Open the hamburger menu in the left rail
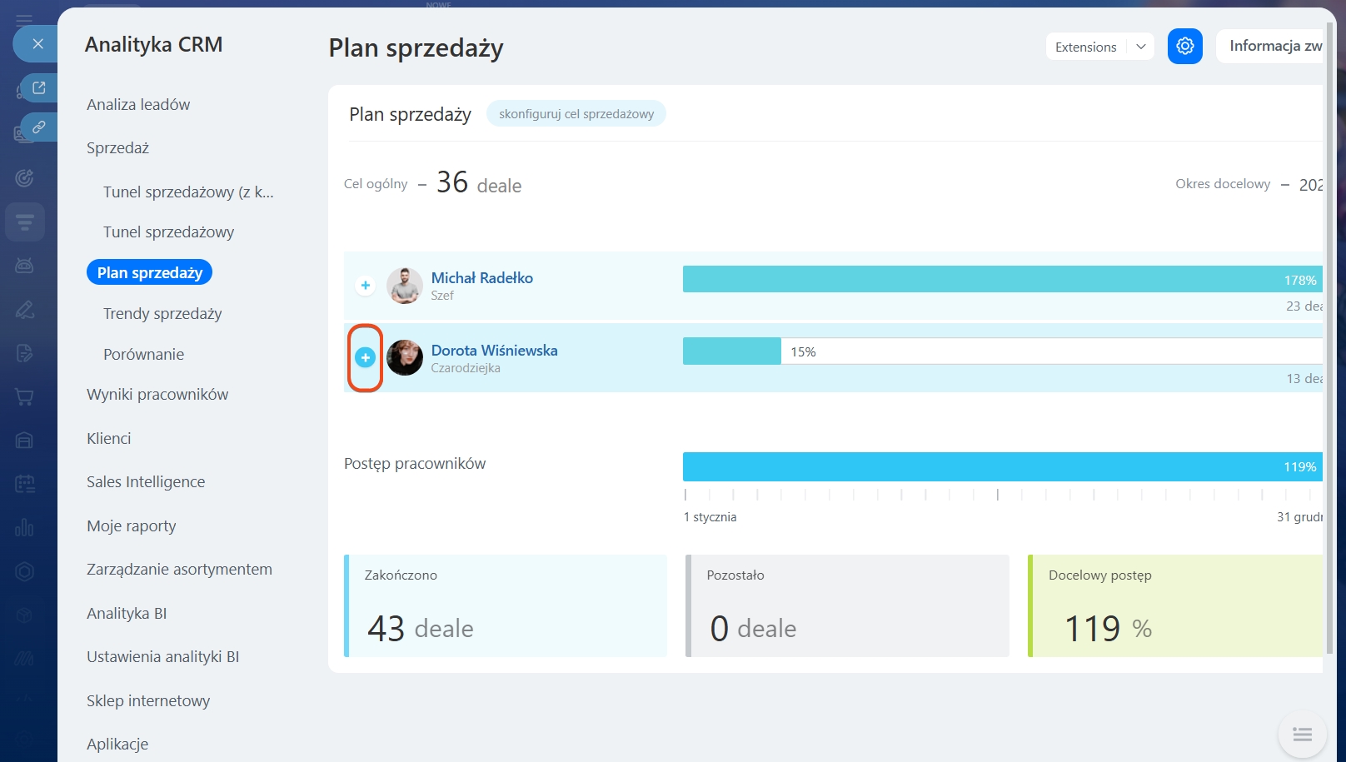Viewport: 1346px width, 762px height. click(x=24, y=20)
